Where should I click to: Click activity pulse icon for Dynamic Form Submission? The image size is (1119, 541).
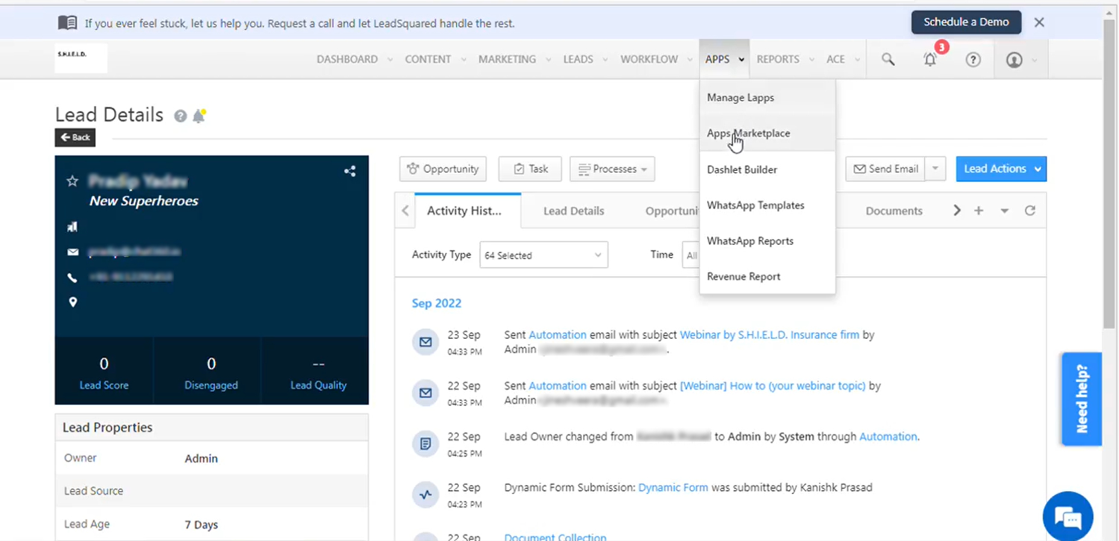[425, 495]
